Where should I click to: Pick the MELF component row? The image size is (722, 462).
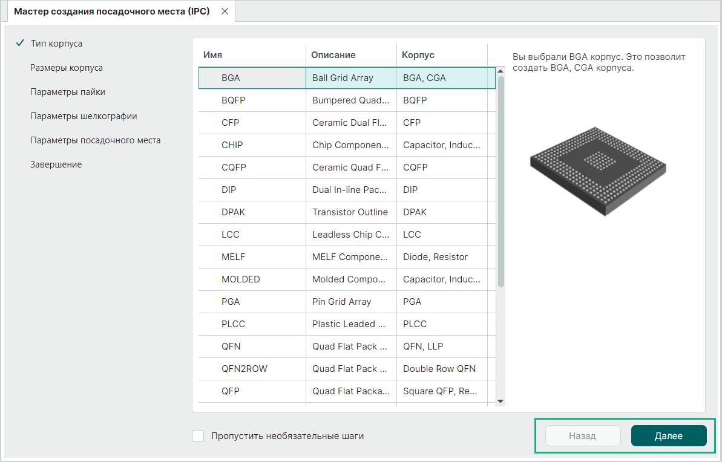(233, 257)
